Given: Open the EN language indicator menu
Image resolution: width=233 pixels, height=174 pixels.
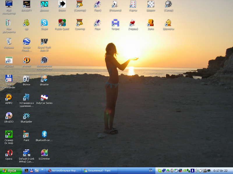Looking at the screenshot, I should click(151, 171).
